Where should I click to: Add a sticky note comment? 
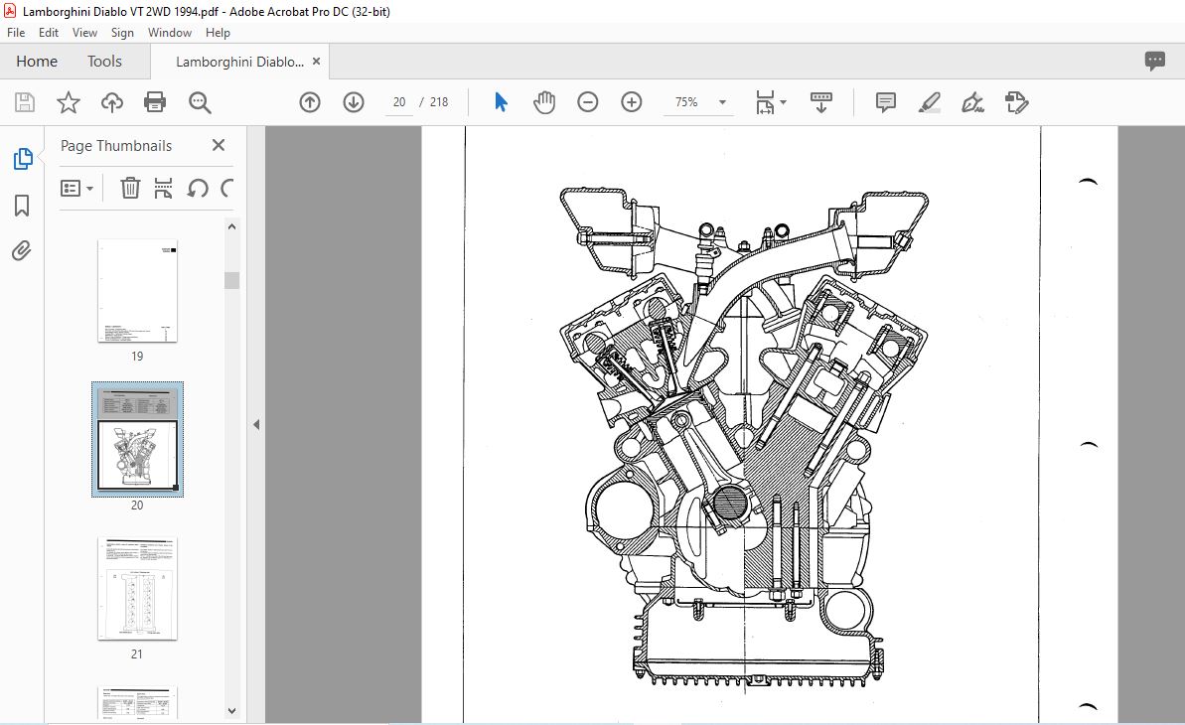coord(886,102)
